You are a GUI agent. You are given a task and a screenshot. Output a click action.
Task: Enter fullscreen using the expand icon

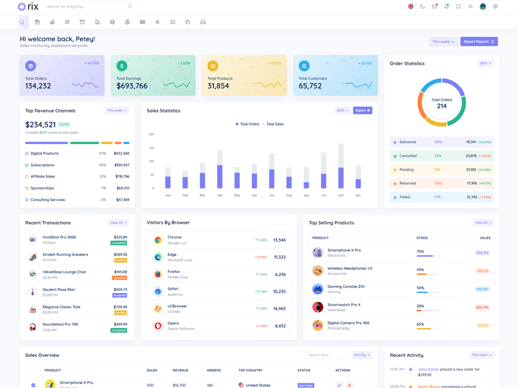(x=458, y=6)
